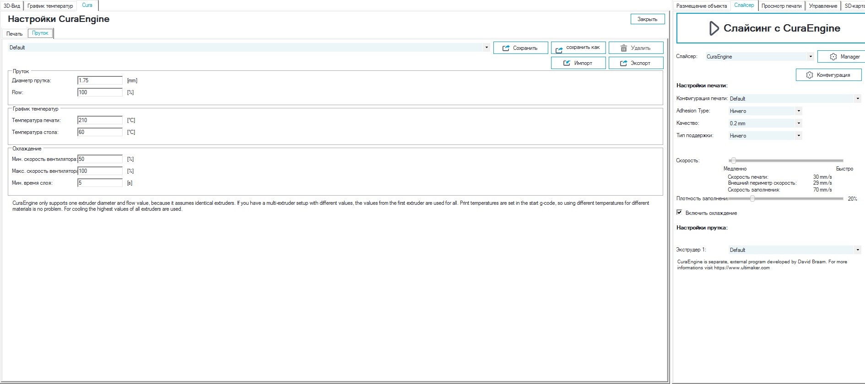Viewport: 865px width, 384px height.
Task: Open the SD-карта tab
Action: point(854,6)
